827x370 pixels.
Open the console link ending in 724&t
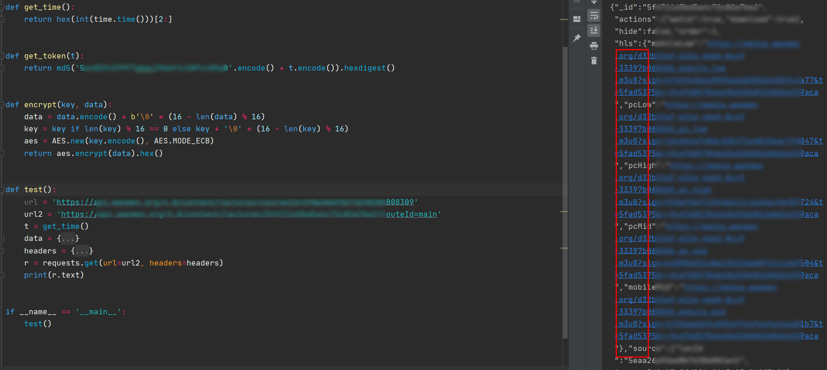[811, 202]
